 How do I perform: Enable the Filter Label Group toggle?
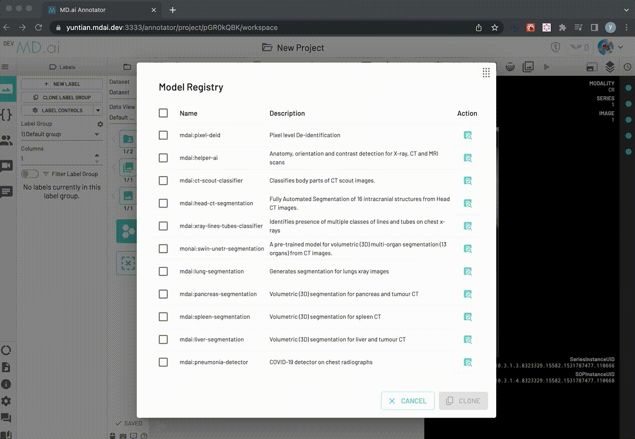(x=30, y=174)
